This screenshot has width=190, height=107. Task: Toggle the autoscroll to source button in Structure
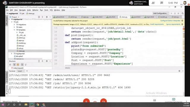(x=22, y=64)
